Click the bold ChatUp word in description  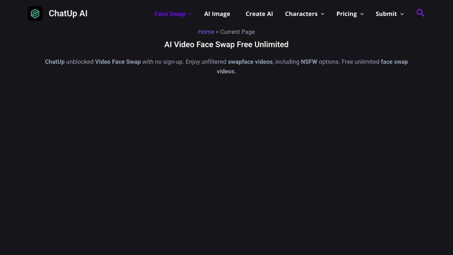(54, 62)
